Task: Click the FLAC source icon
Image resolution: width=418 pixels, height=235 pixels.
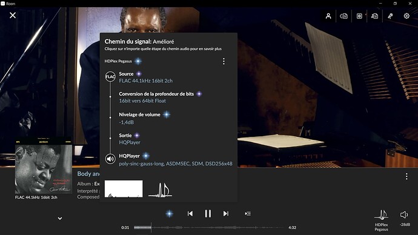Action: [x=110, y=77]
